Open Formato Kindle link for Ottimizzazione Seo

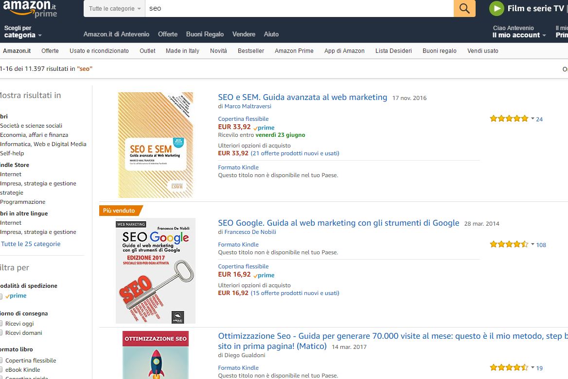point(238,368)
